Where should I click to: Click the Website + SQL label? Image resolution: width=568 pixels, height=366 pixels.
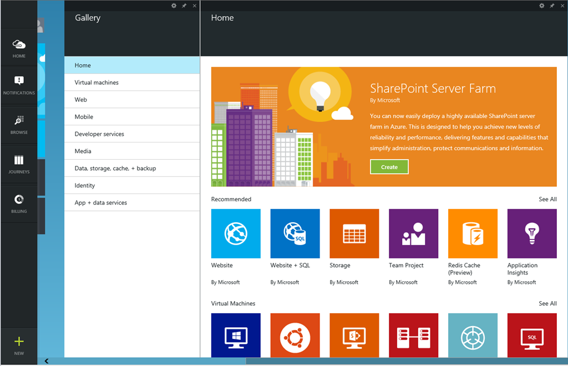click(x=290, y=266)
